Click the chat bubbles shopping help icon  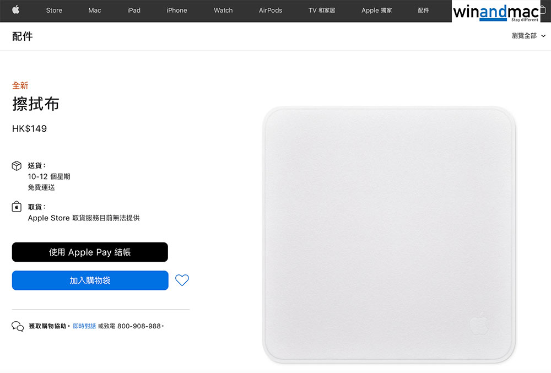tap(18, 326)
